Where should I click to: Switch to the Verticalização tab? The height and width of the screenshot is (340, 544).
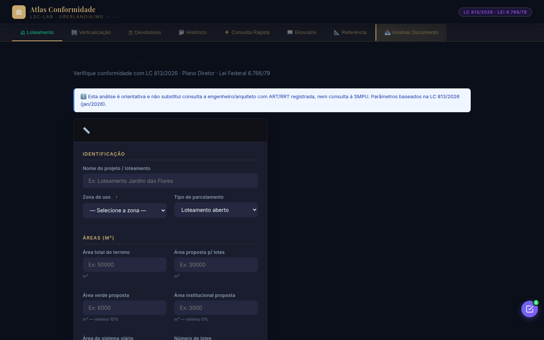(91, 32)
